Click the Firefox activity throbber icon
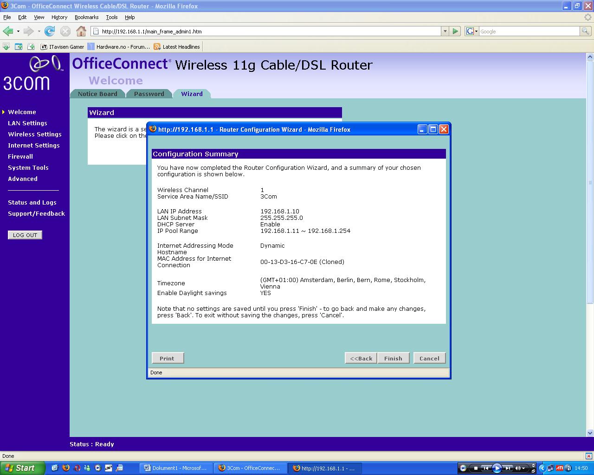Screen dimensions: 594x475 click(x=588, y=17)
